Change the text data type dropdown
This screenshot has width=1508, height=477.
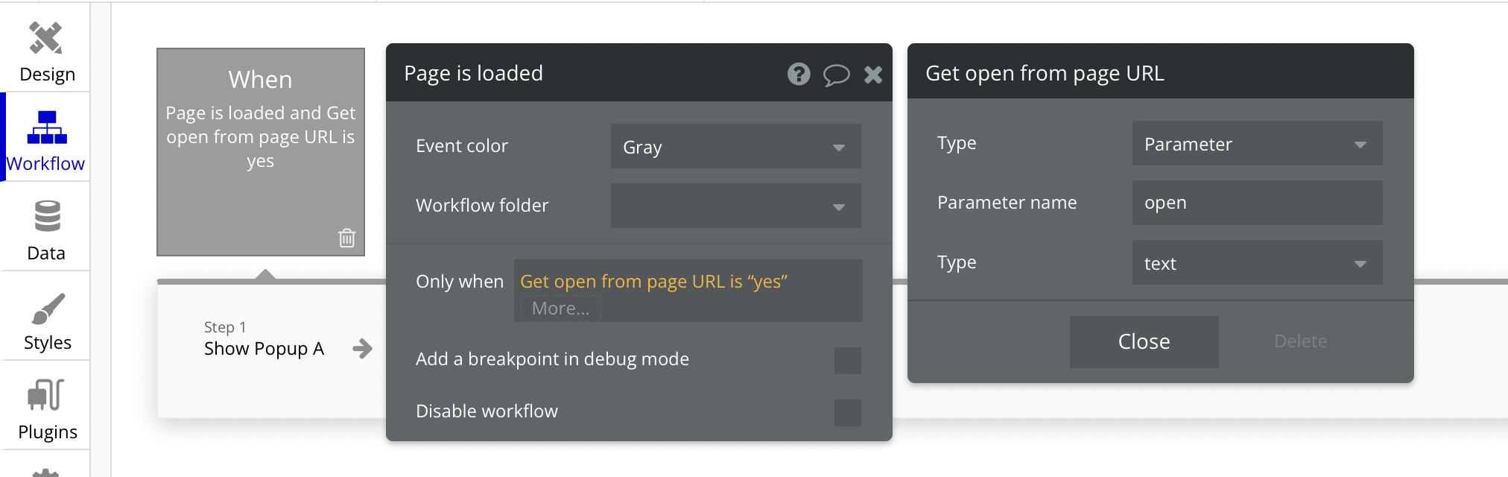[x=1257, y=262]
